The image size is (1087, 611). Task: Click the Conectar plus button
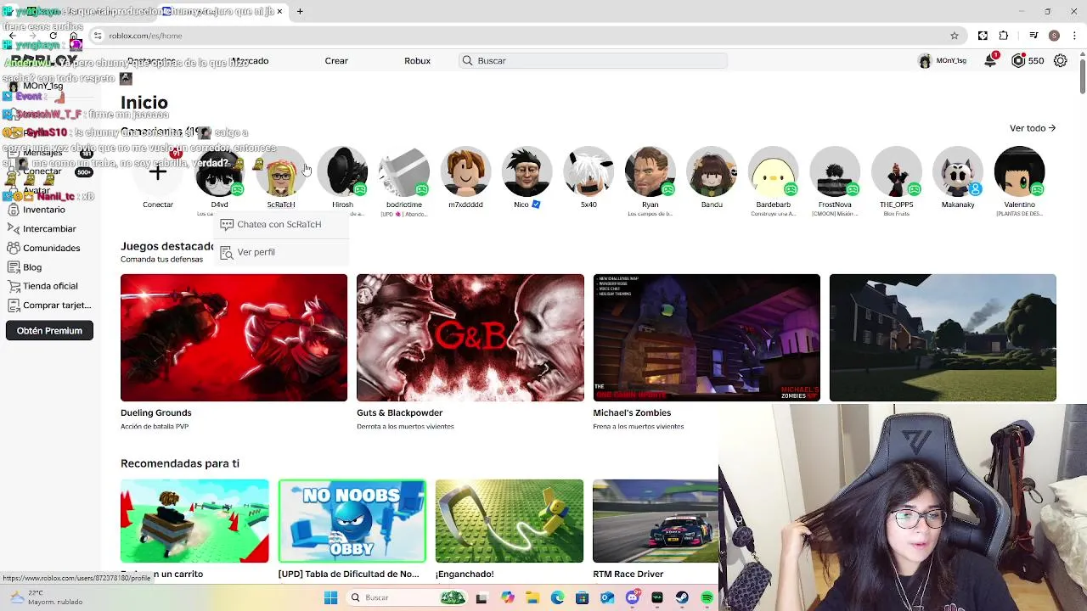[158, 172]
